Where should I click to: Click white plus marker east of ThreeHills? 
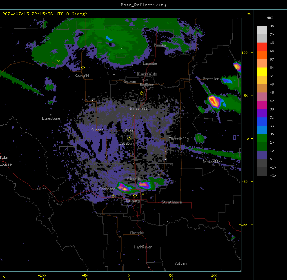[x=204, y=125]
